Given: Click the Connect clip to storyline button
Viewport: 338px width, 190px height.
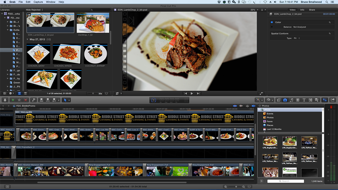Looking at the screenshot, I should click(41, 100).
